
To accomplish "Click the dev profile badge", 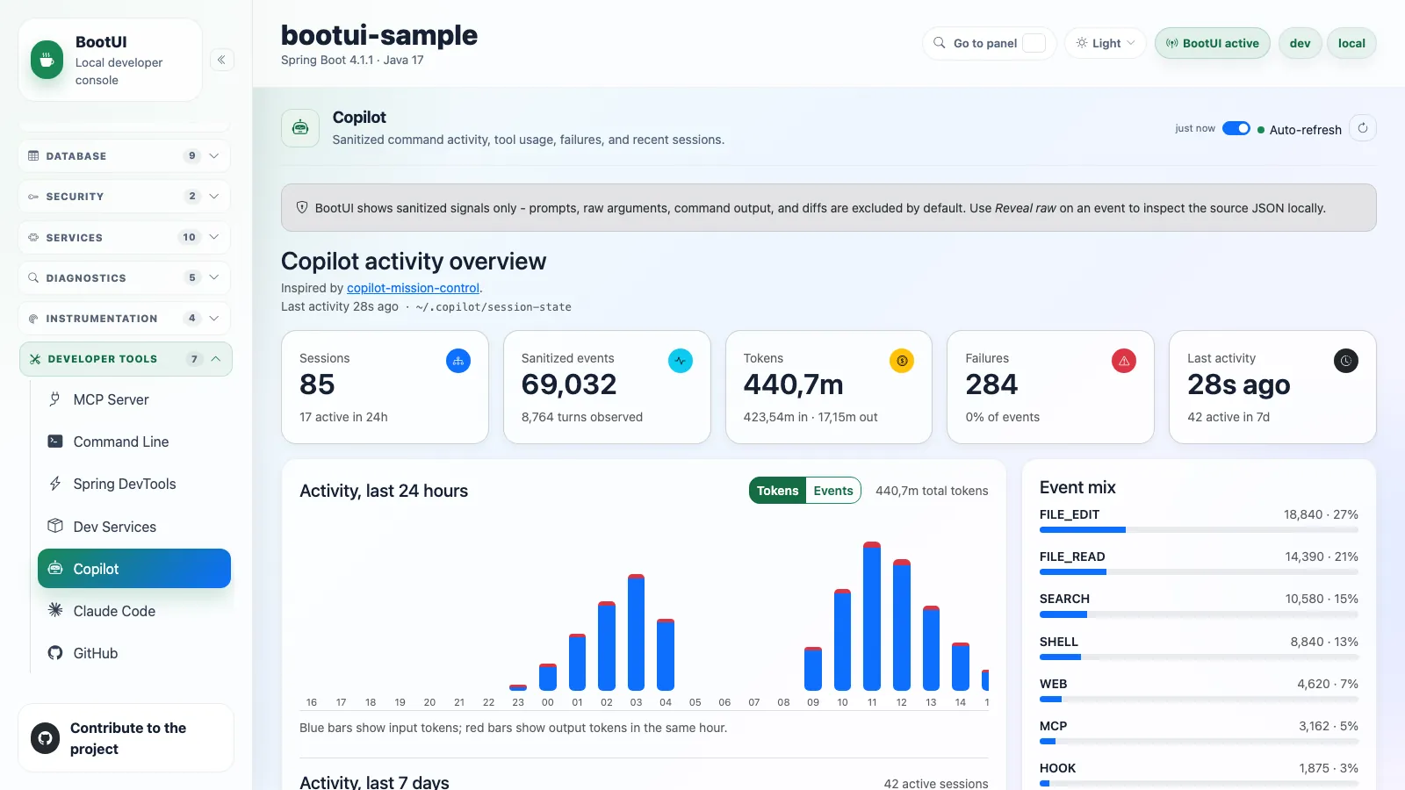I will coord(1300,43).
